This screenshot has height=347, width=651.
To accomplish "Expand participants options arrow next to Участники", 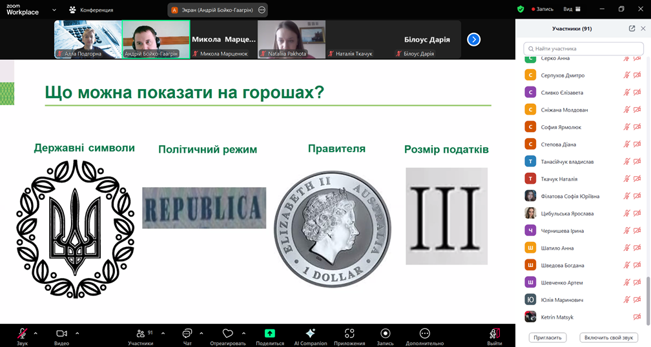I will [x=163, y=333].
